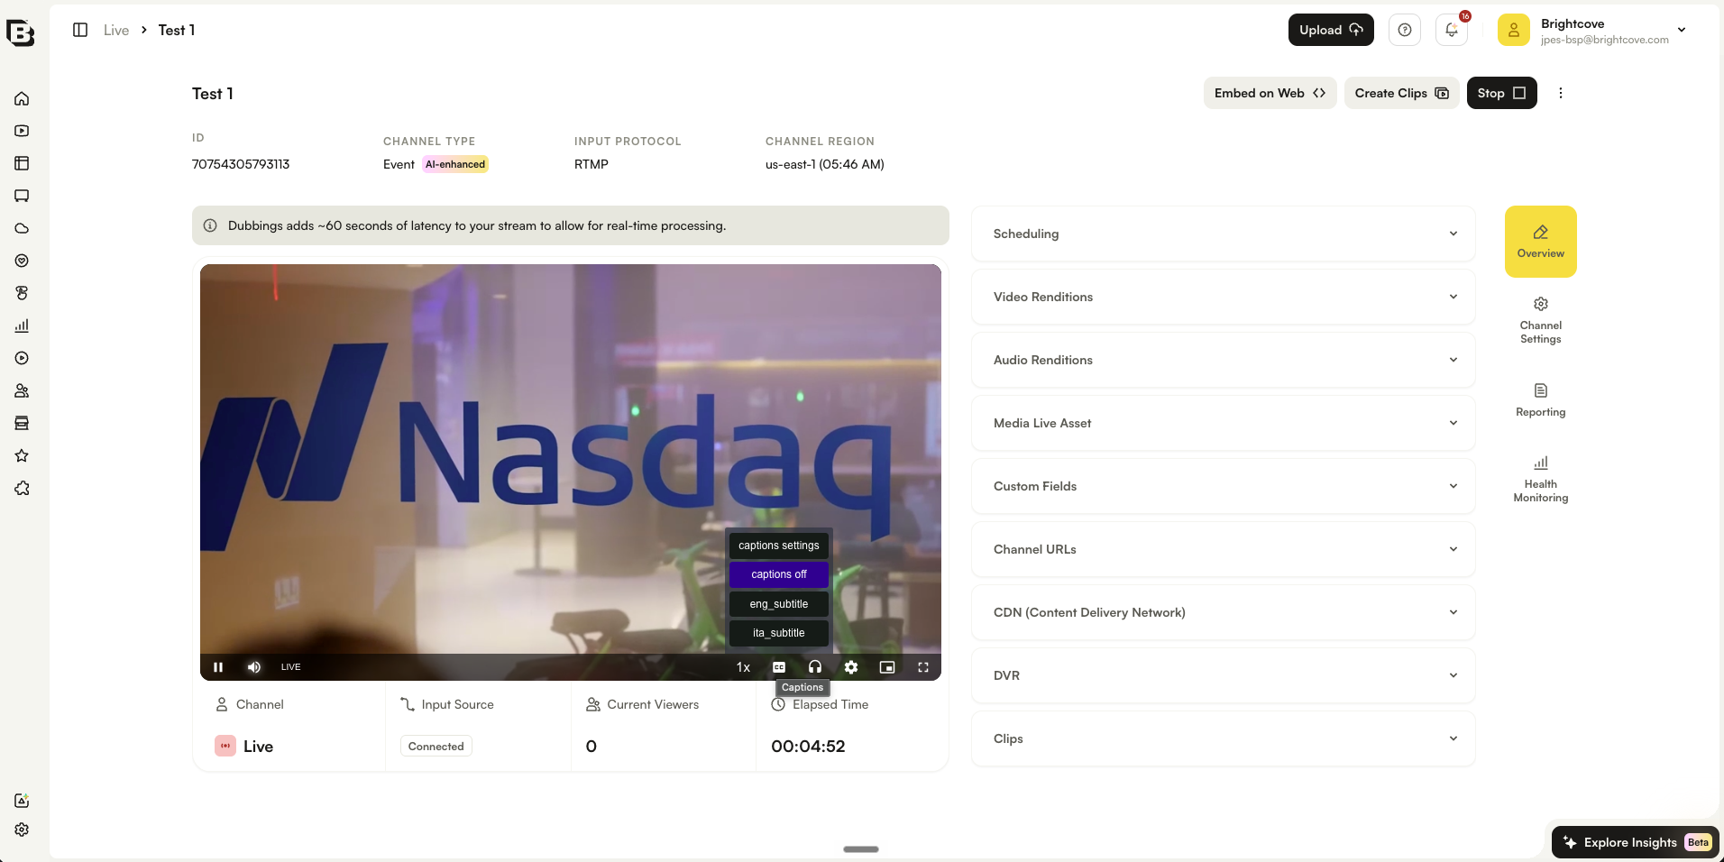Open the Home icon in left sidebar
1724x862 pixels.
click(x=22, y=98)
